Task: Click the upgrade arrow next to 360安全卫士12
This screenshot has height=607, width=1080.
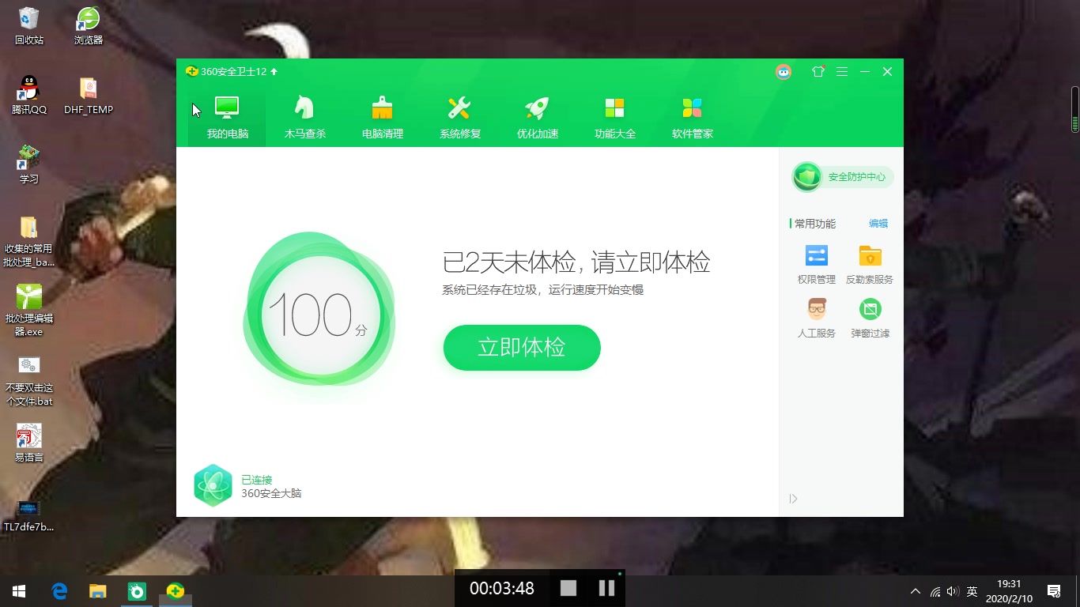Action: tap(274, 72)
